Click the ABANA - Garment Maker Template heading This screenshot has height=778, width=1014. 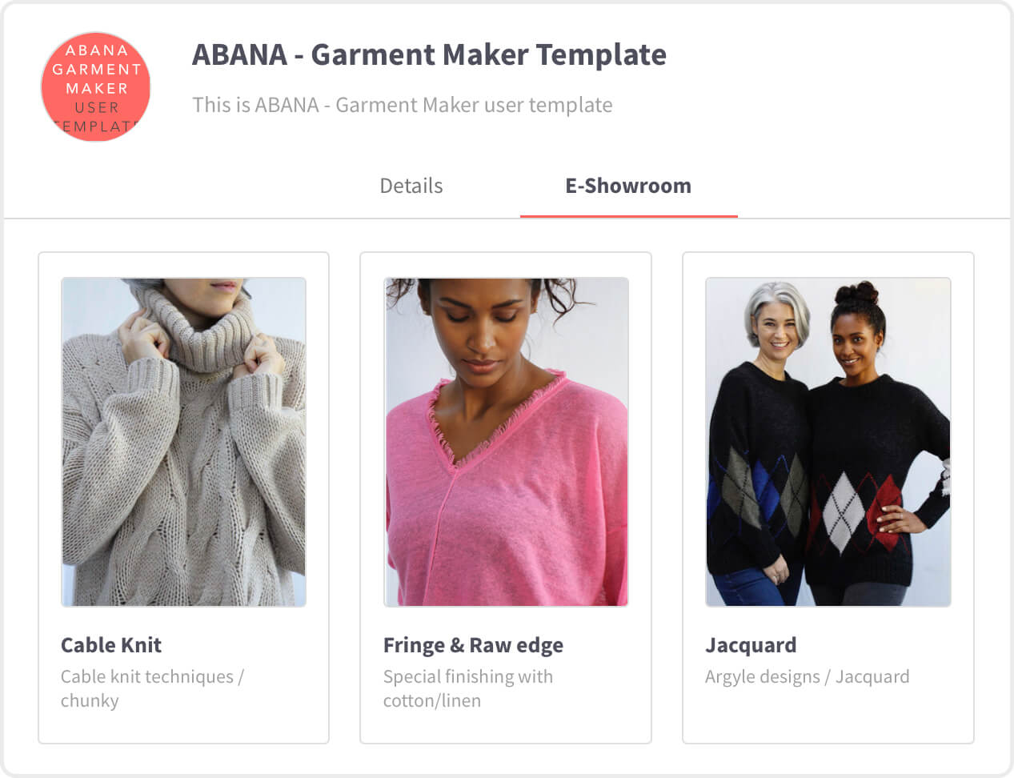click(x=429, y=54)
